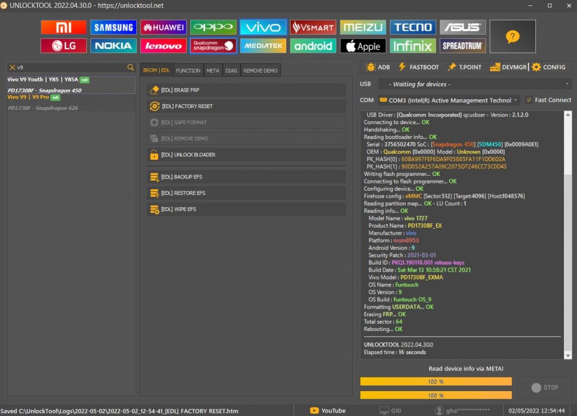Select Vivo V9 Youth | Y85 | Y85A model
Image resolution: width=577 pixels, height=416 pixels.
click(71, 85)
